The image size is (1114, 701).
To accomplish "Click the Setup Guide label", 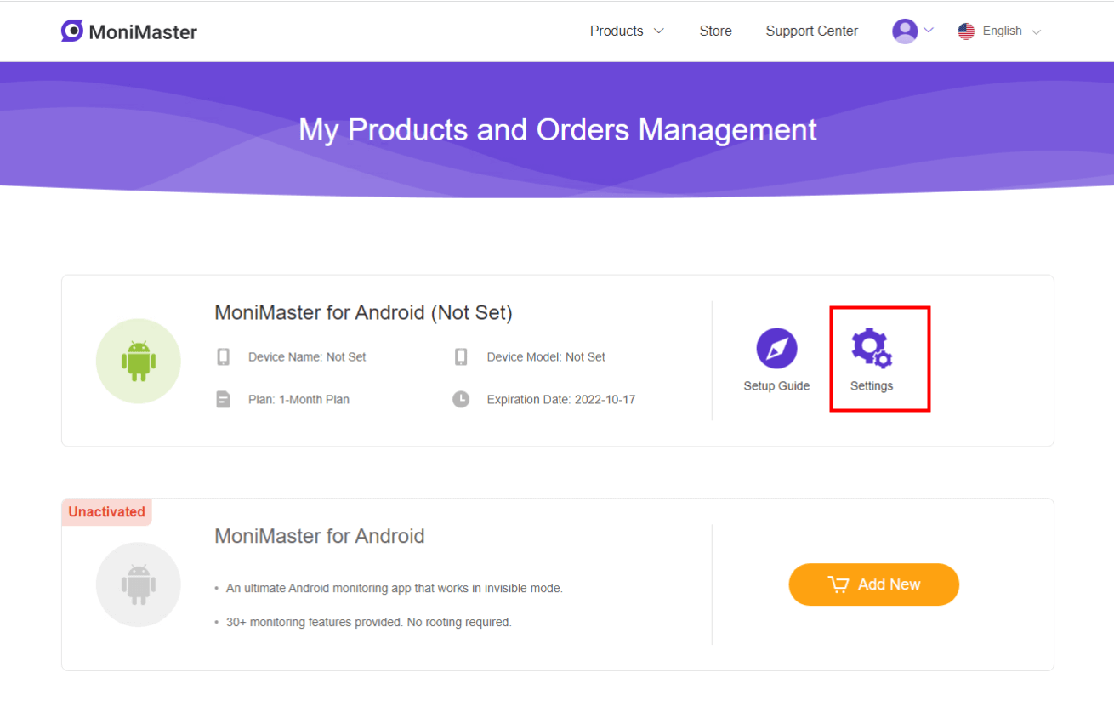I will (776, 386).
